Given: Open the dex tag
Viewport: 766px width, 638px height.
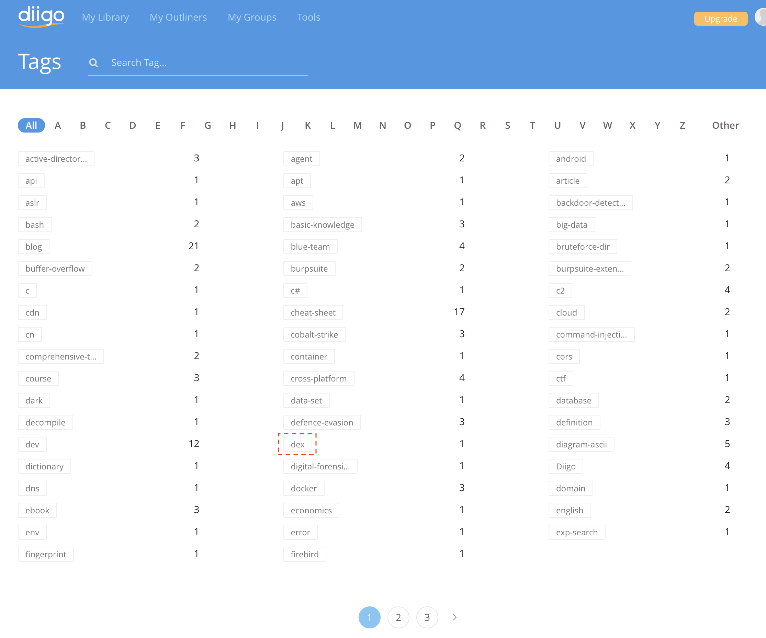Looking at the screenshot, I should pyautogui.click(x=297, y=444).
